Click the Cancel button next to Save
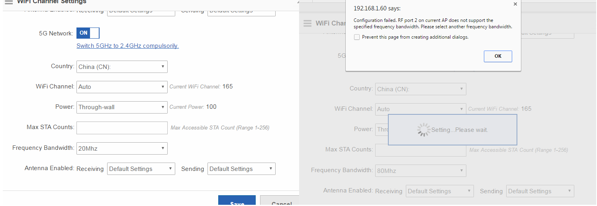This screenshot has height=206, width=597. pos(280,201)
